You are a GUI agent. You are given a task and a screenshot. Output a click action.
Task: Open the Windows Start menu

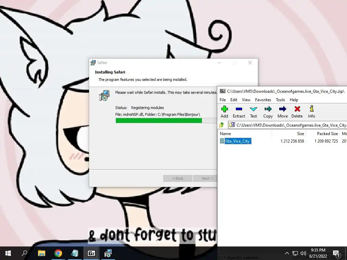[8, 253]
